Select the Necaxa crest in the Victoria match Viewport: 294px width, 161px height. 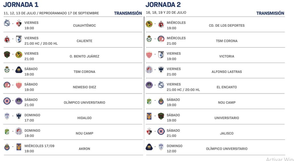(x=149, y=55)
